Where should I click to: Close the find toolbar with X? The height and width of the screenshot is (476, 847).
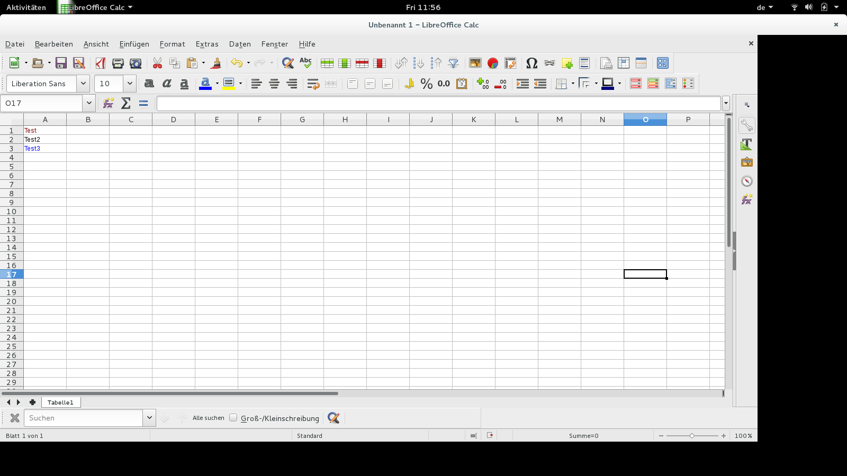coord(15,418)
